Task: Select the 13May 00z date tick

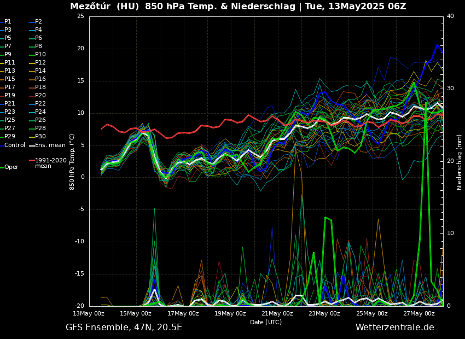Action: pos(89,314)
